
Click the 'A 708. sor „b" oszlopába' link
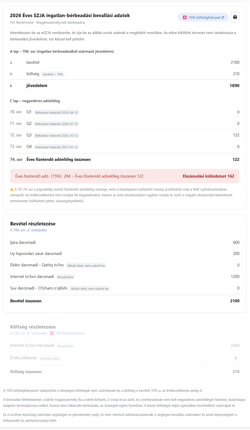[x=29, y=333]
